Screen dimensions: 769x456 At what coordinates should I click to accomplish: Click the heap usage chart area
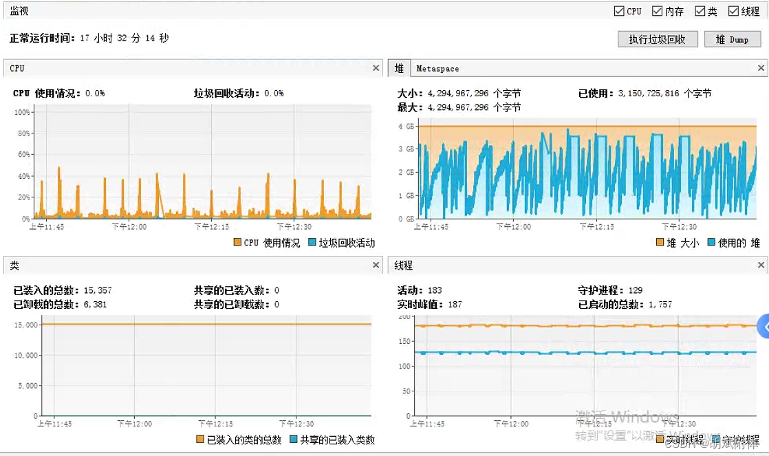pyautogui.click(x=587, y=169)
